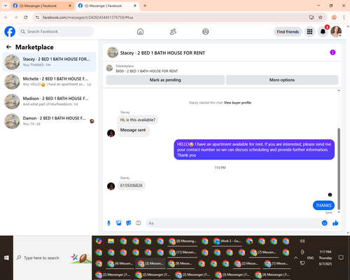Open the Facebook menu grid icon
The height and width of the screenshot is (280, 350).
pos(309,31)
